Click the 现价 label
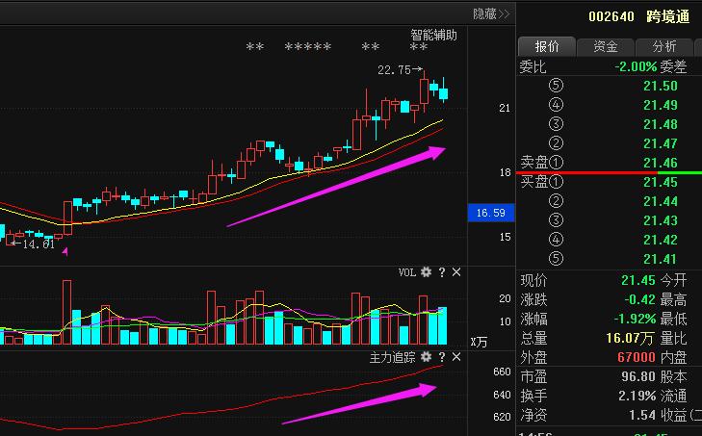This screenshot has height=436, width=702. (x=533, y=281)
